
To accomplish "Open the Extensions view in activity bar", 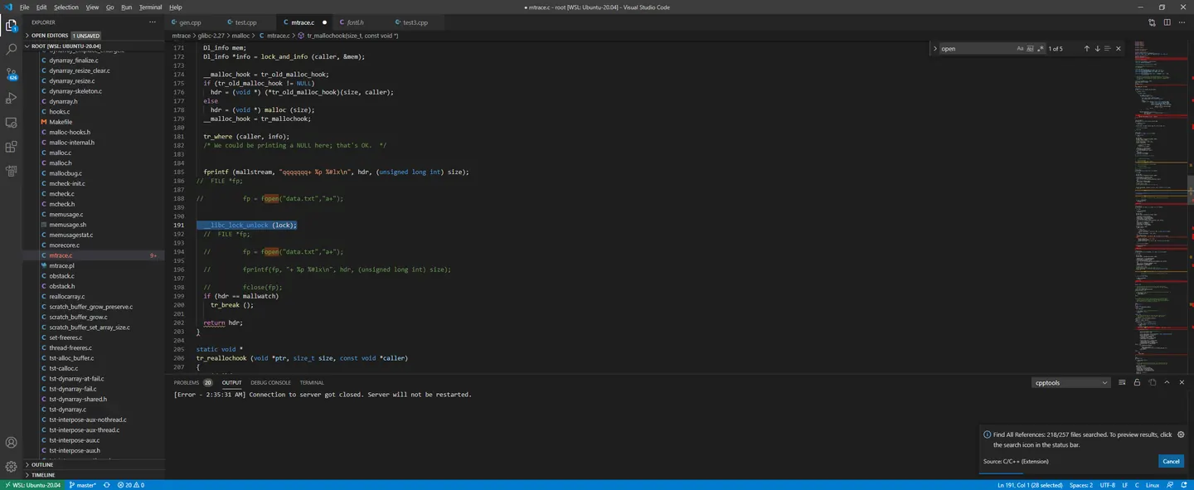I will 12,147.
